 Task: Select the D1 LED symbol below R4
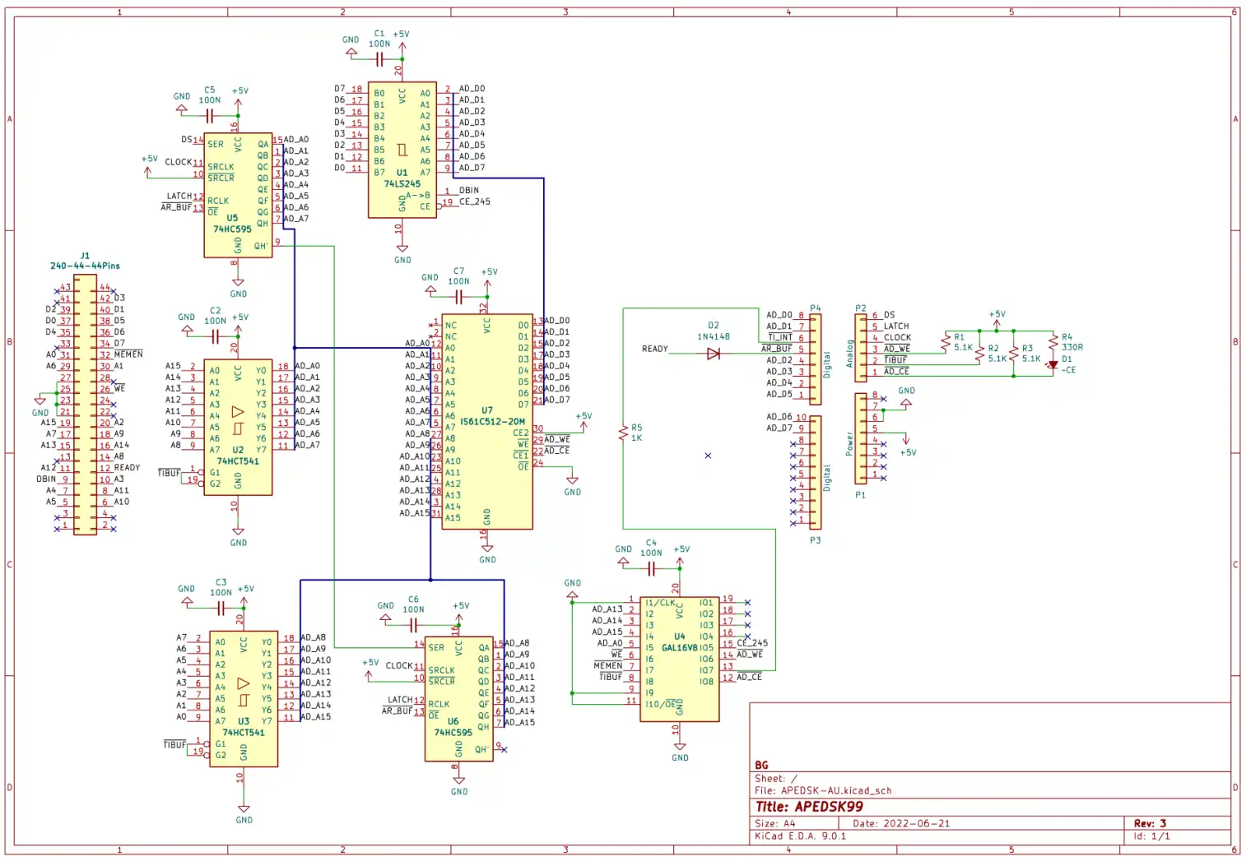point(1053,364)
